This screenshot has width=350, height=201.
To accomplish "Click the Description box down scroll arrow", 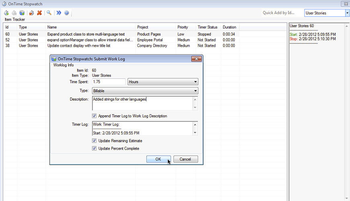I will [x=195, y=107].
